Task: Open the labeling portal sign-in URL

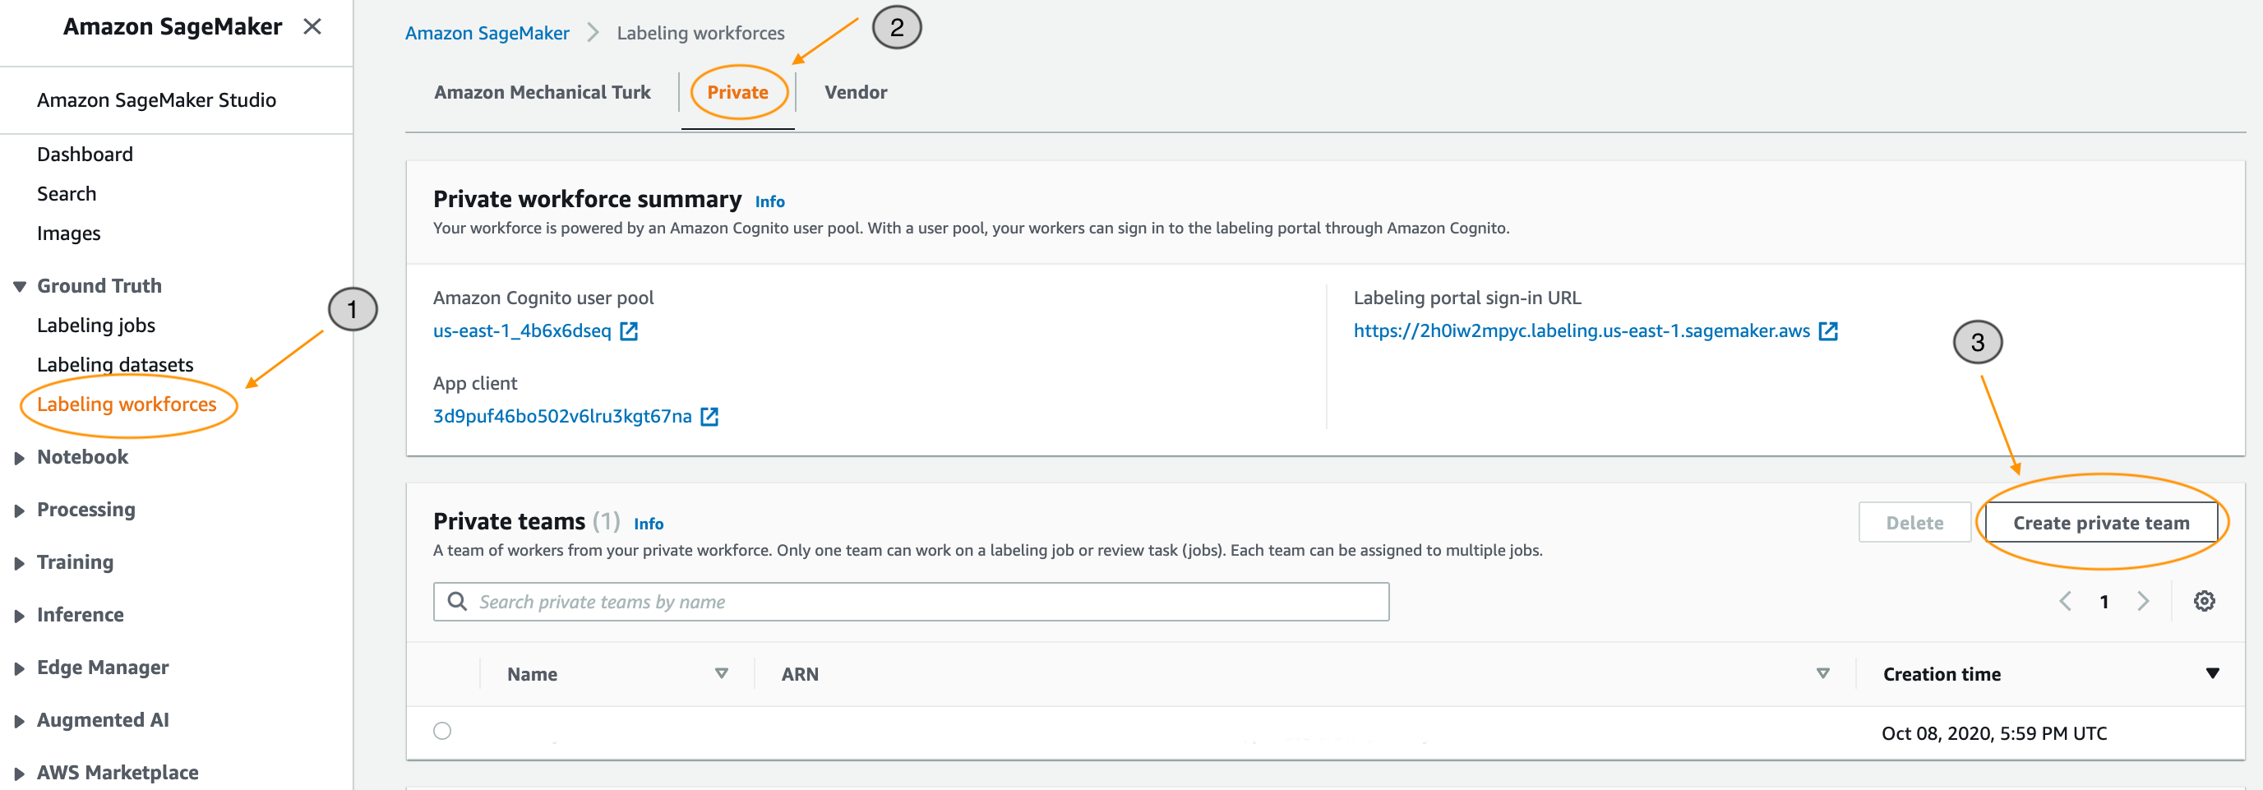Action: [1582, 331]
